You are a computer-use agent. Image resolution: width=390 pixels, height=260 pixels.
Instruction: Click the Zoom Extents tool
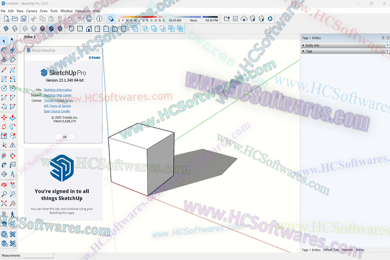[x=4, y=203]
